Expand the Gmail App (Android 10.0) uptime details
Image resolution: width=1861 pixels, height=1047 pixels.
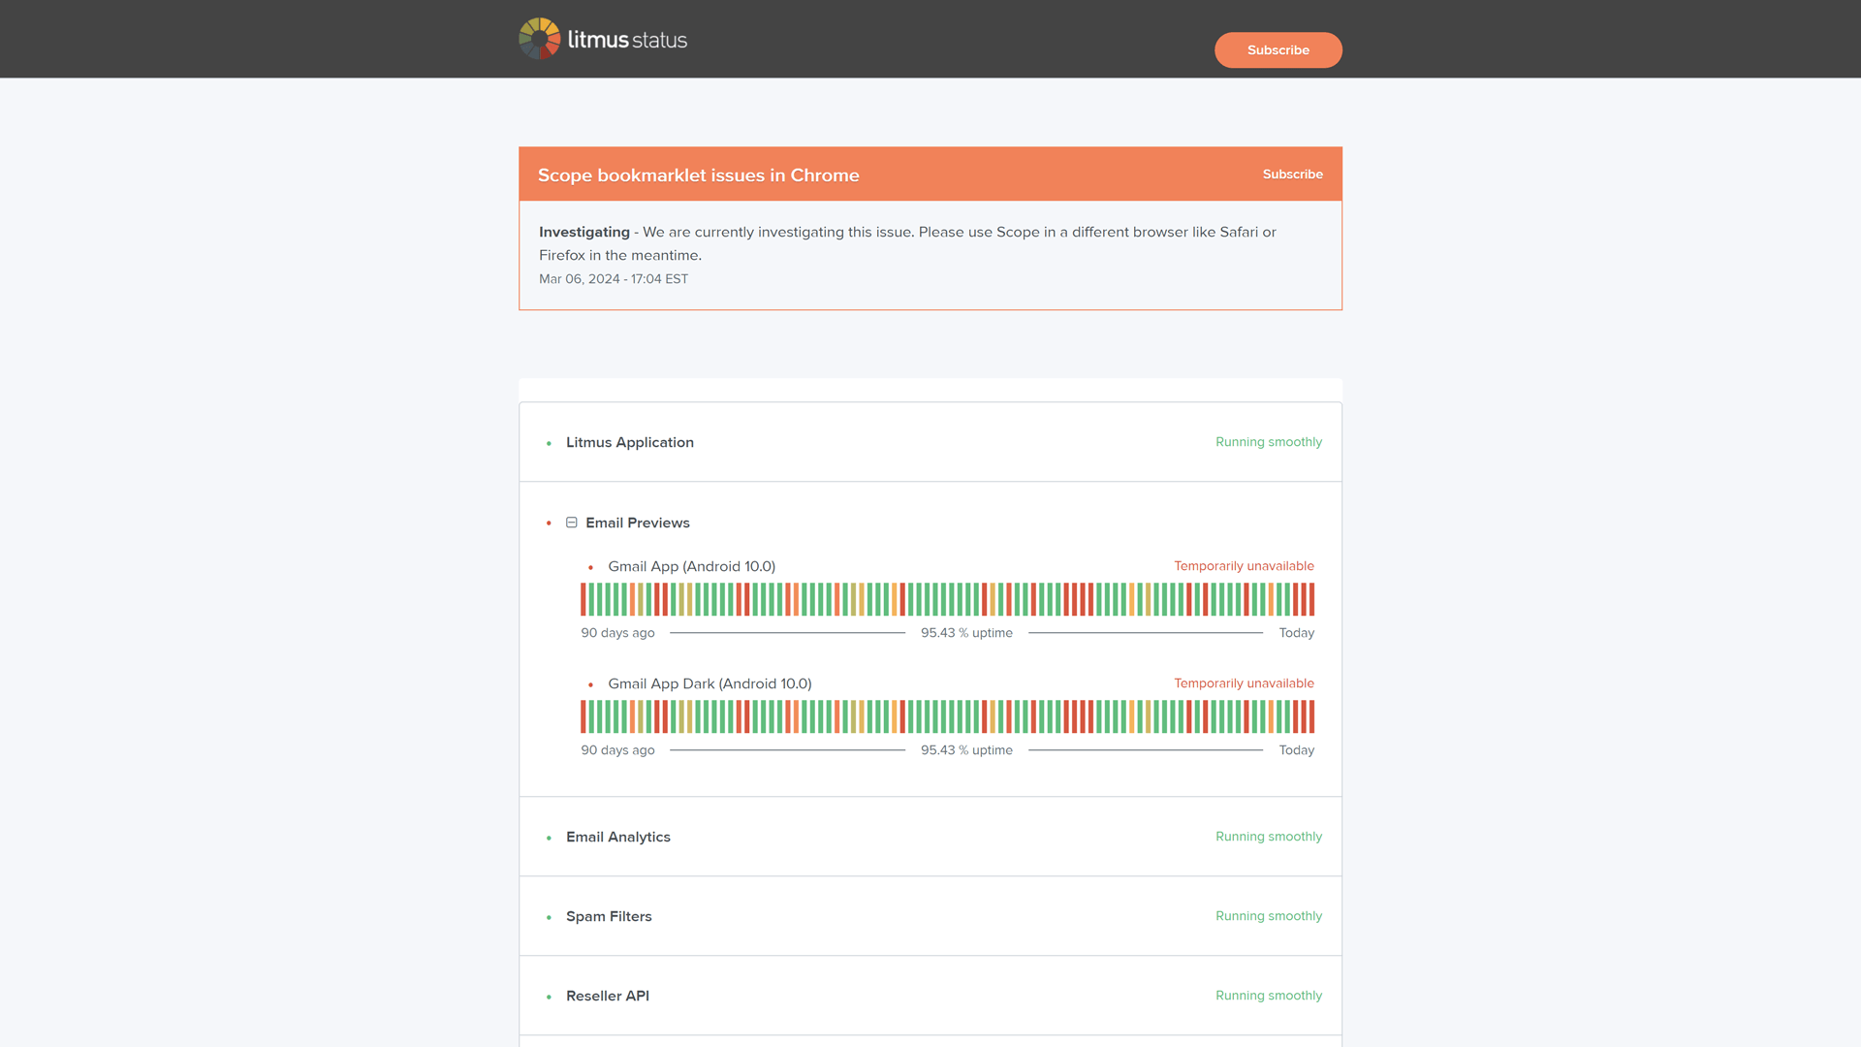tap(690, 566)
